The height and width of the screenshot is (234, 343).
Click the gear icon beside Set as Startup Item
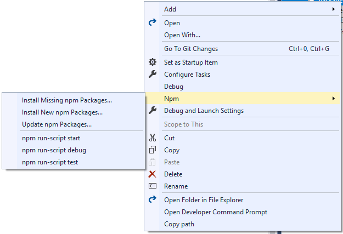pos(153,62)
